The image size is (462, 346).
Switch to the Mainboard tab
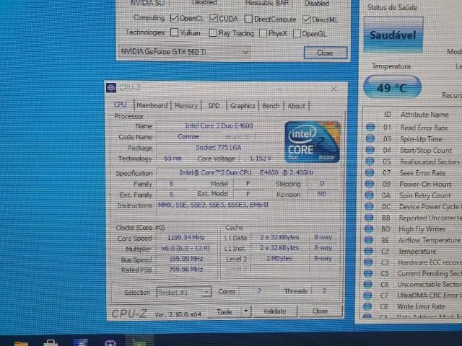(x=152, y=105)
